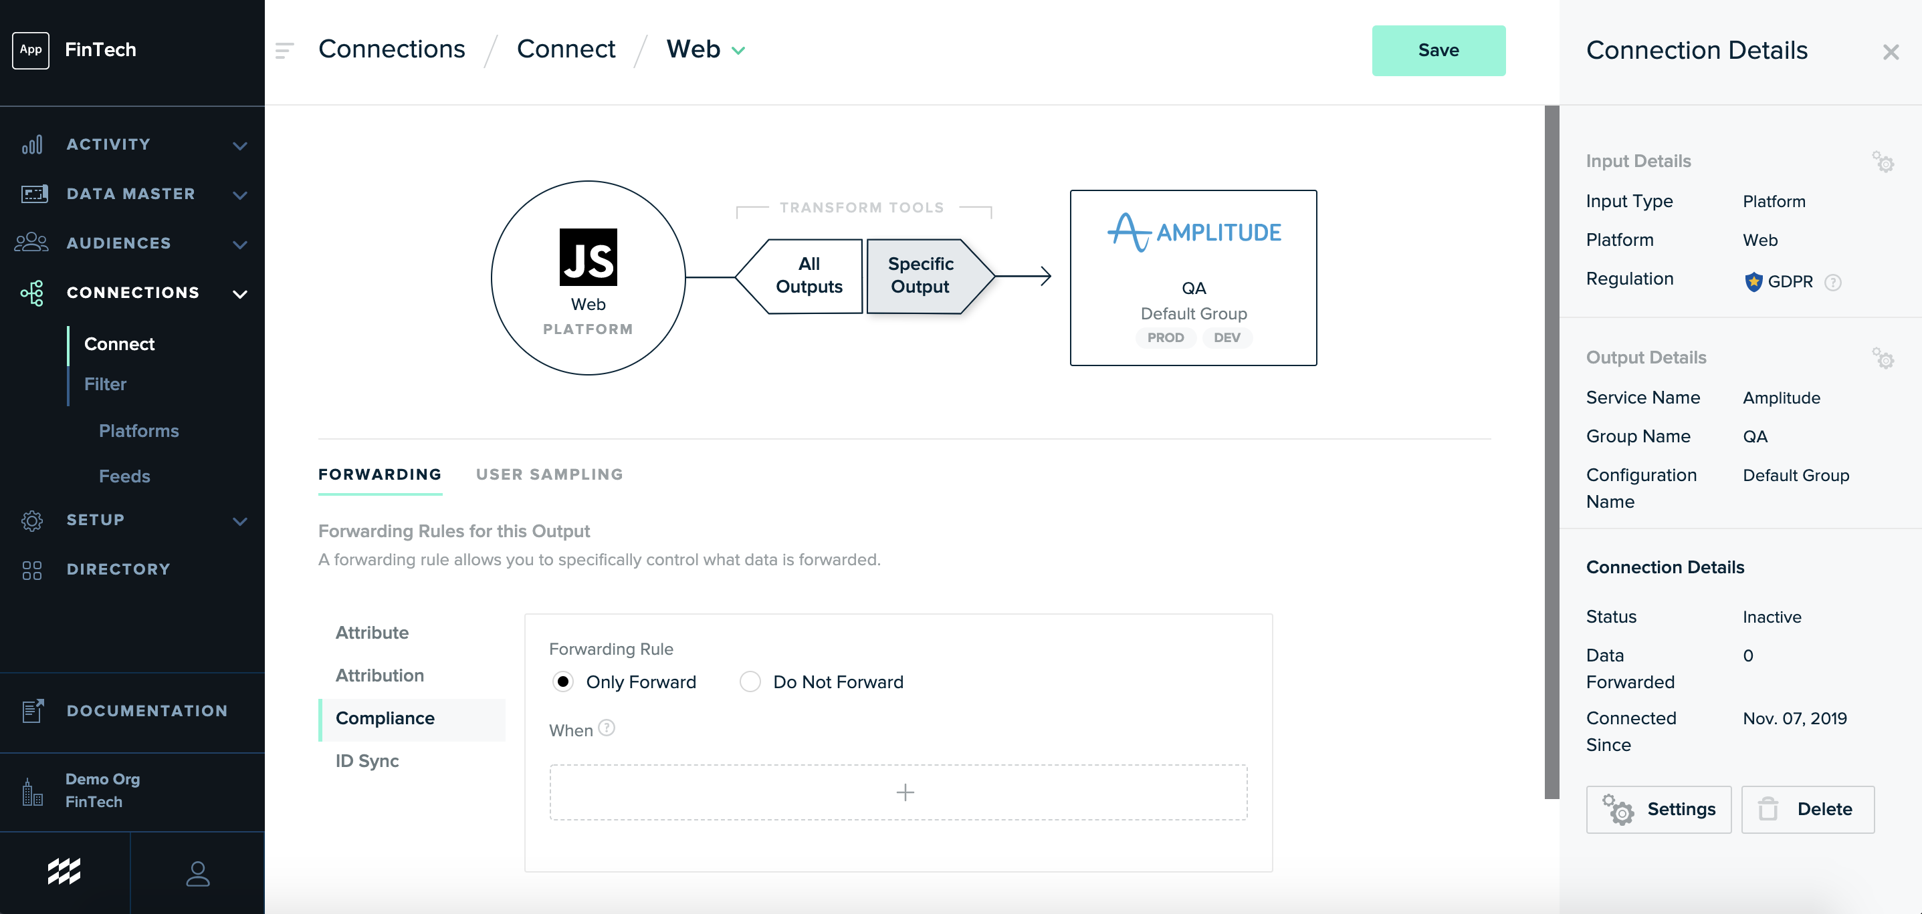Click the Data Master icon
Image resolution: width=1922 pixels, height=914 pixels.
[x=34, y=194]
